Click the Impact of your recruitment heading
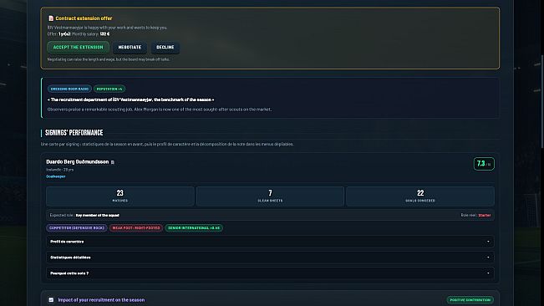This screenshot has height=306, width=544. 101,300
